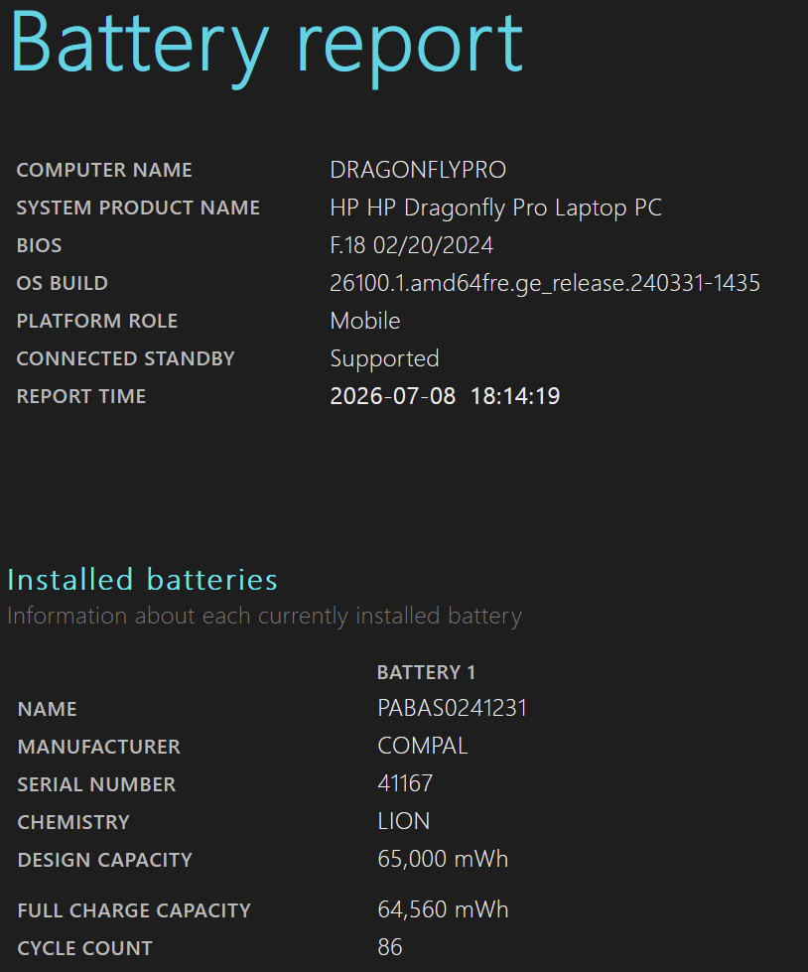Click the serial number 41167
This screenshot has width=808, height=972.
point(405,784)
